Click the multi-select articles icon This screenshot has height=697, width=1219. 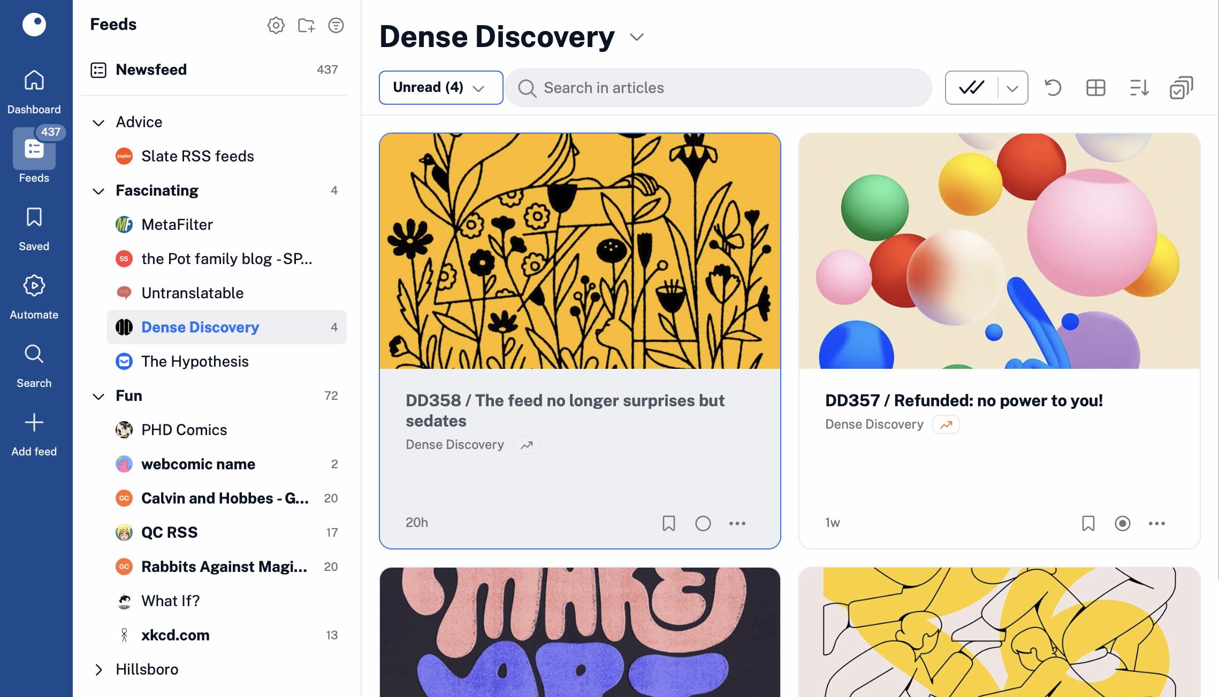(1181, 88)
